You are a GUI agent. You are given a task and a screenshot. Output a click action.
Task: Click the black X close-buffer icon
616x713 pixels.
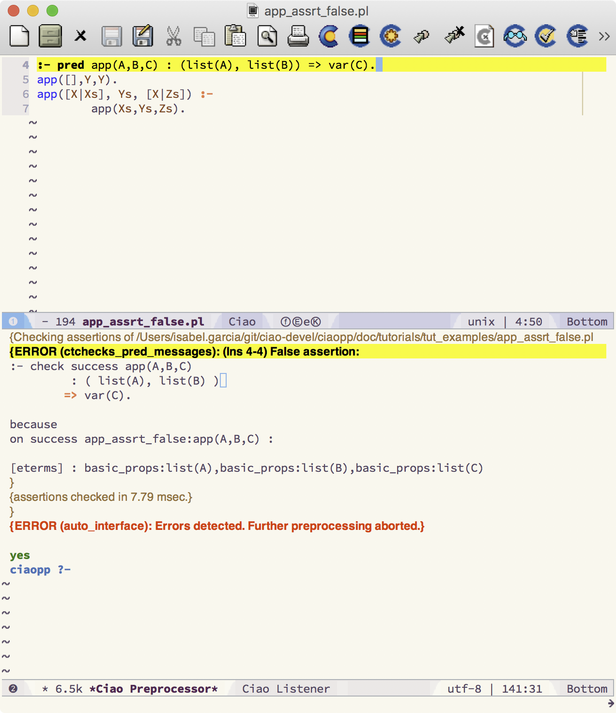pos(80,36)
